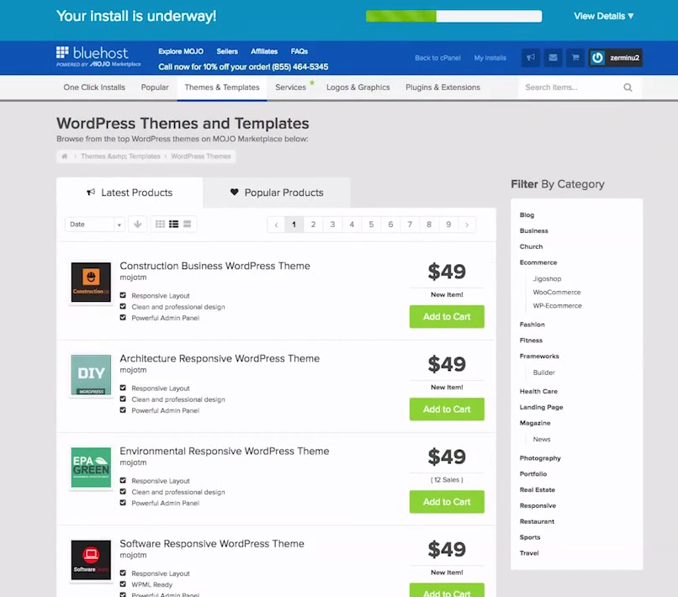Viewport: 678px width, 597px height.
Task: Click the power icon next to zerminu2
Action: 597,58
